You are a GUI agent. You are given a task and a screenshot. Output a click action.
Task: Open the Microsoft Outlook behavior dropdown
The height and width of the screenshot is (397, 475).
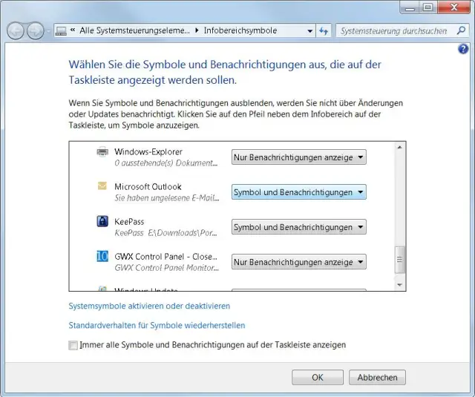click(x=298, y=192)
